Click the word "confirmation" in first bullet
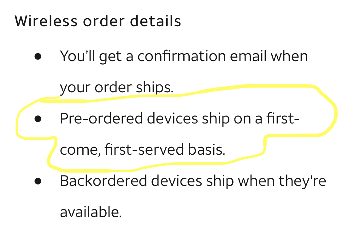355x241 pixels. coord(181,56)
